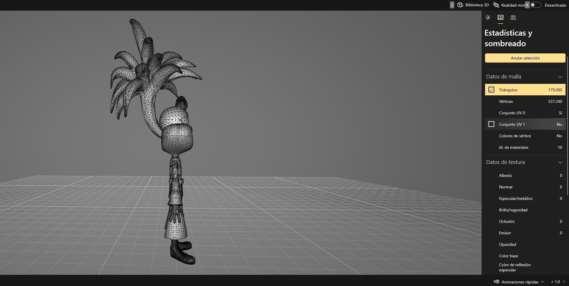Screen dimensions: 569x286
Task: Select the Albedo texture row
Action: [x=525, y=175]
